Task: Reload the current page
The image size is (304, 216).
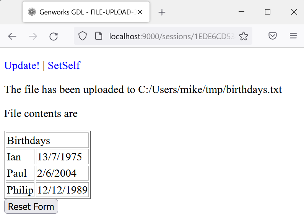Action: (x=54, y=36)
